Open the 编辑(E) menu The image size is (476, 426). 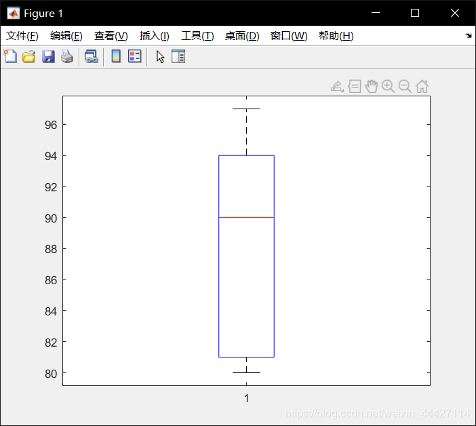(66, 36)
